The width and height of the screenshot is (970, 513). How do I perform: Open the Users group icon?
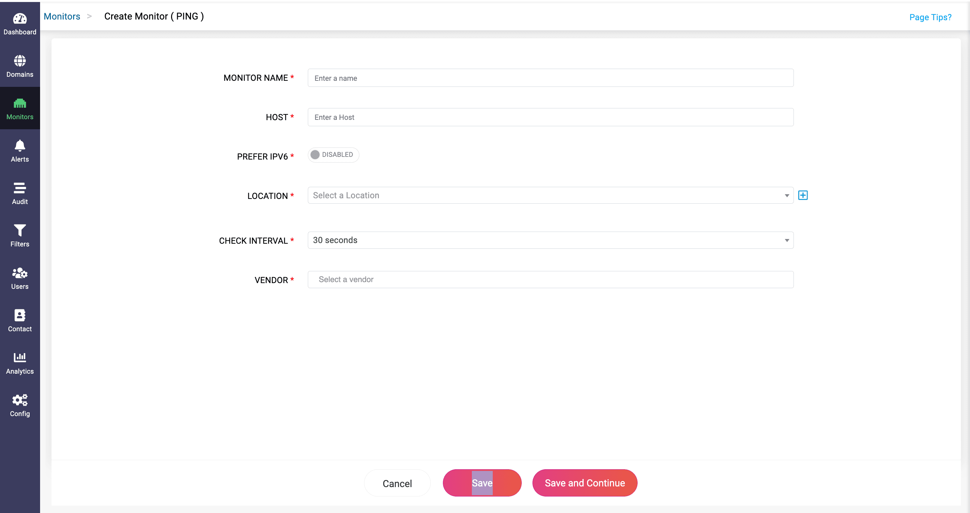[20, 273]
